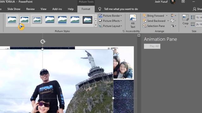This screenshot has width=202, height=113.
Task: Click the Picture Layout icon
Action: point(100,26)
